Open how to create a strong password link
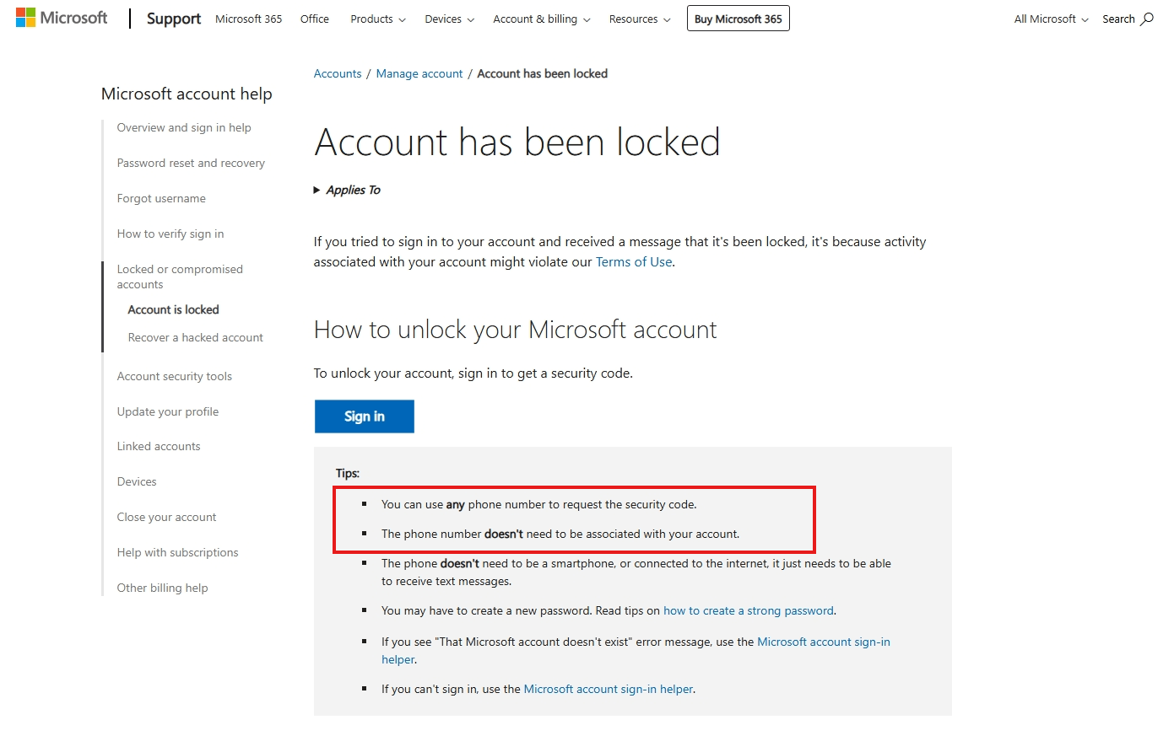Viewport: 1174px width, 736px height. pos(748,610)
